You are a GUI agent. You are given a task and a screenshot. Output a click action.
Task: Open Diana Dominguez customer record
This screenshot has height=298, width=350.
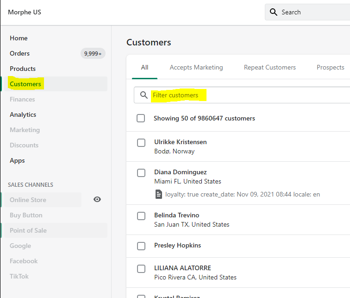181,172
